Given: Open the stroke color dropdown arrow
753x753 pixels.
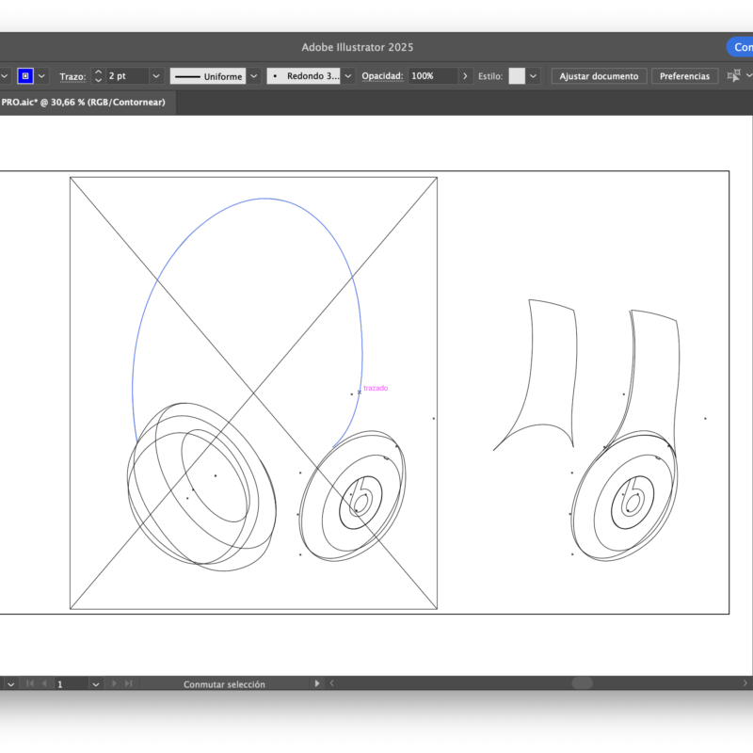Looking at the screenshot, I should click(42, 76).
